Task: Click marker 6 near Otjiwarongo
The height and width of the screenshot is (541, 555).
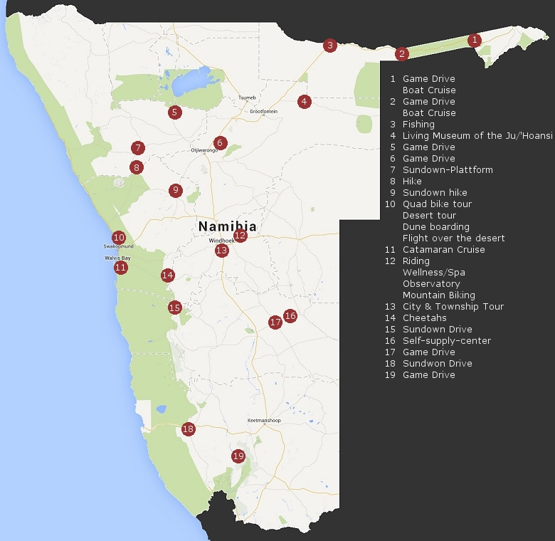Action: 221,143
